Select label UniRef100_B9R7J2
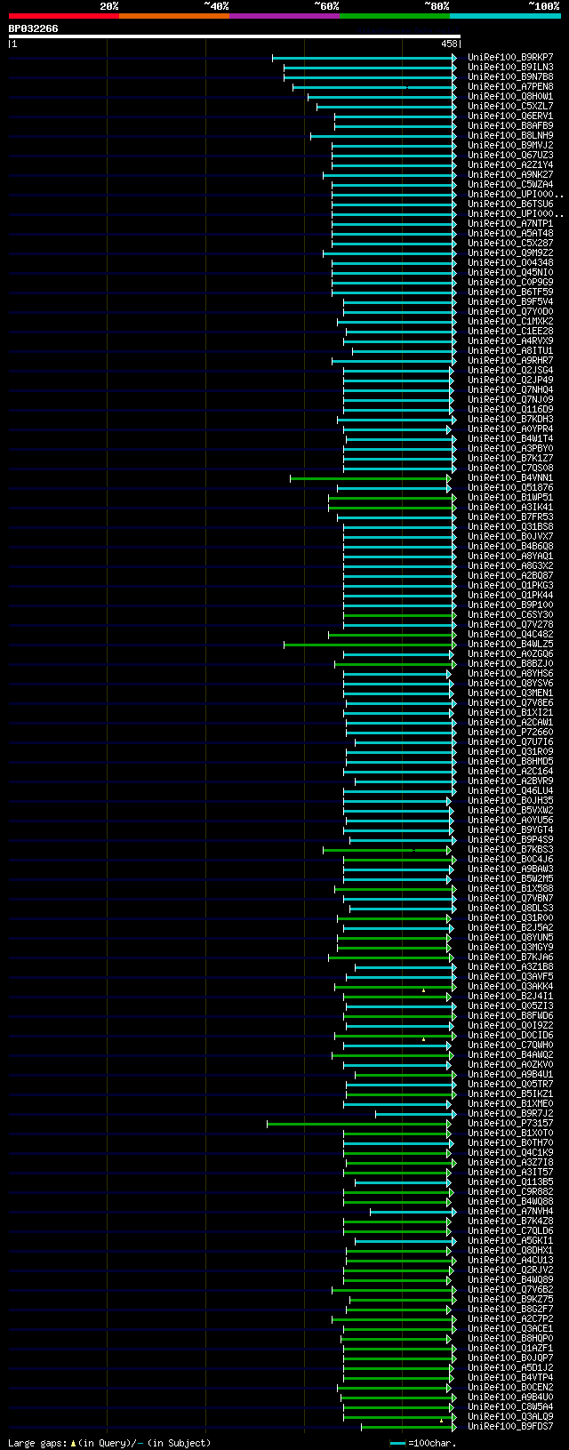 pos(510,1113)
